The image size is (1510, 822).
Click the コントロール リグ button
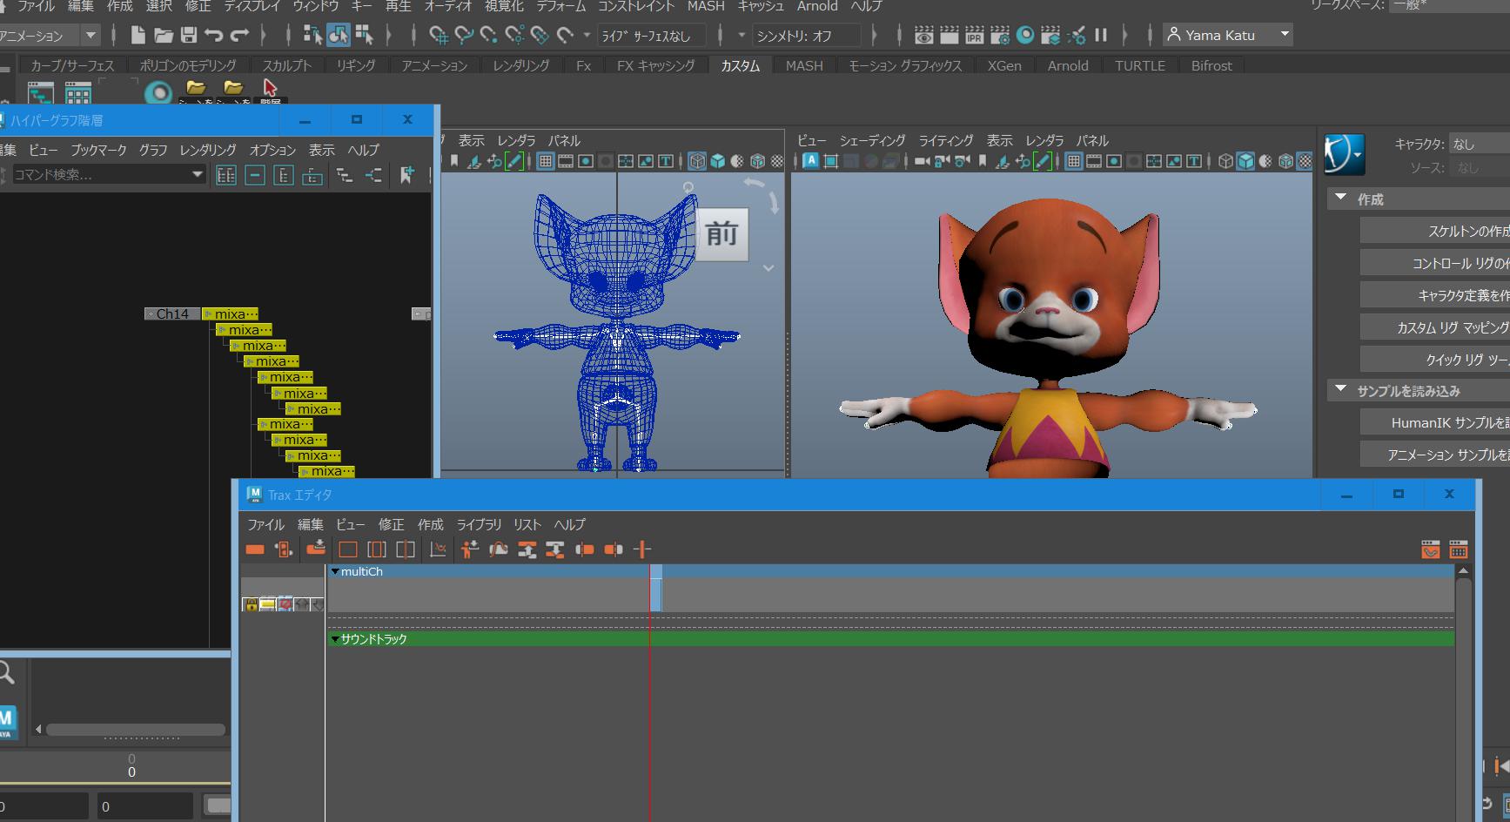1435,263
